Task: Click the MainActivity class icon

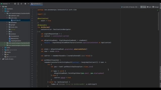Action: [x=10, y=38]
